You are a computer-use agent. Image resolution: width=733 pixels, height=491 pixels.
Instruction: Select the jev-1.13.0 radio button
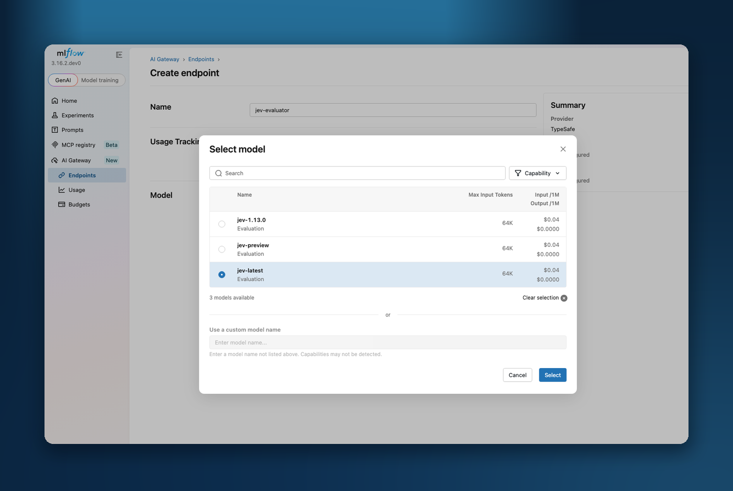222,224
